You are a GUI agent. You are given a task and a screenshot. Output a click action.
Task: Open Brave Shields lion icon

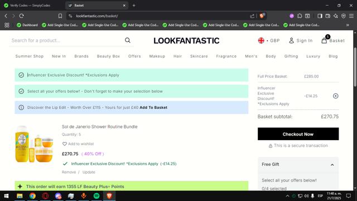262,16
